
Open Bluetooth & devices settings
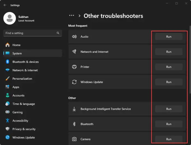click(33, 62)
